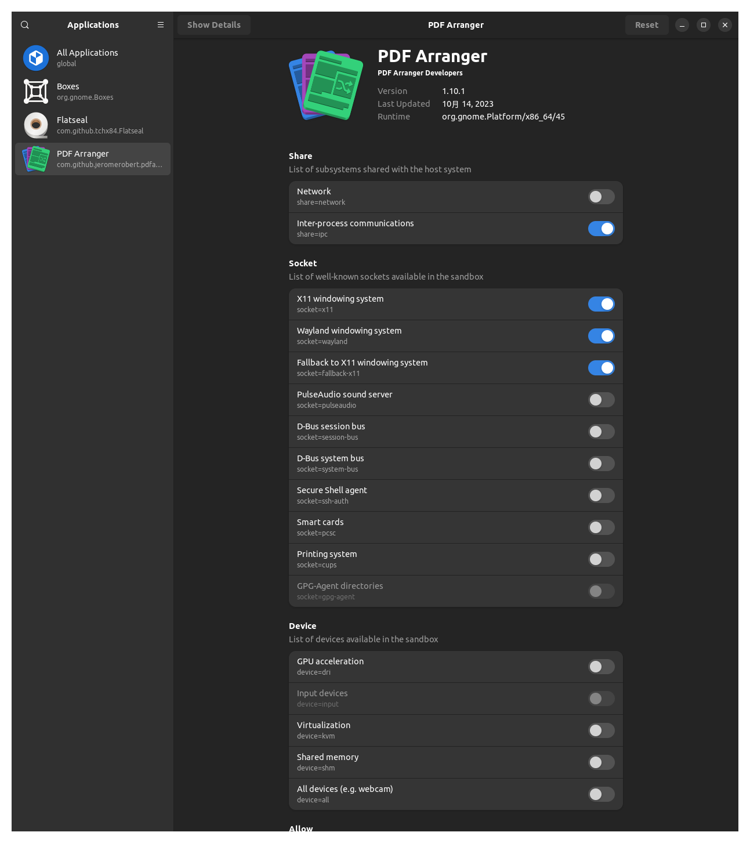Click the Device section heading
Screen dimensions: 750x843
tap(303, 626)
